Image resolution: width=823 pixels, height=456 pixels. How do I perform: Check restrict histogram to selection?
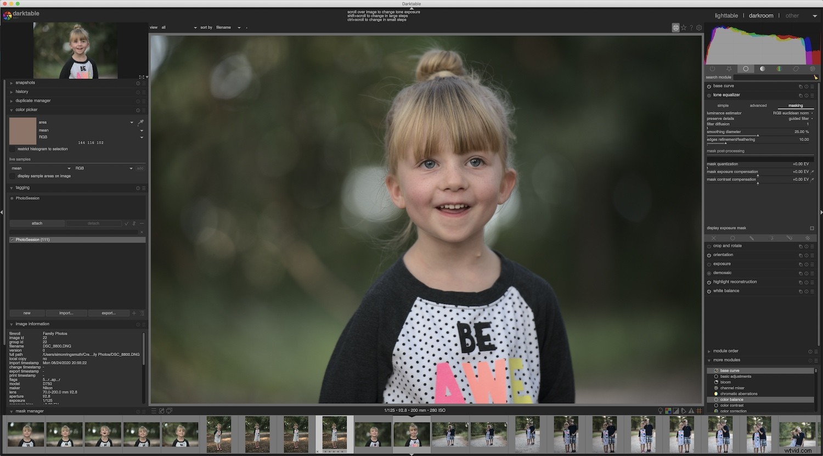click(x=12, y=149)
